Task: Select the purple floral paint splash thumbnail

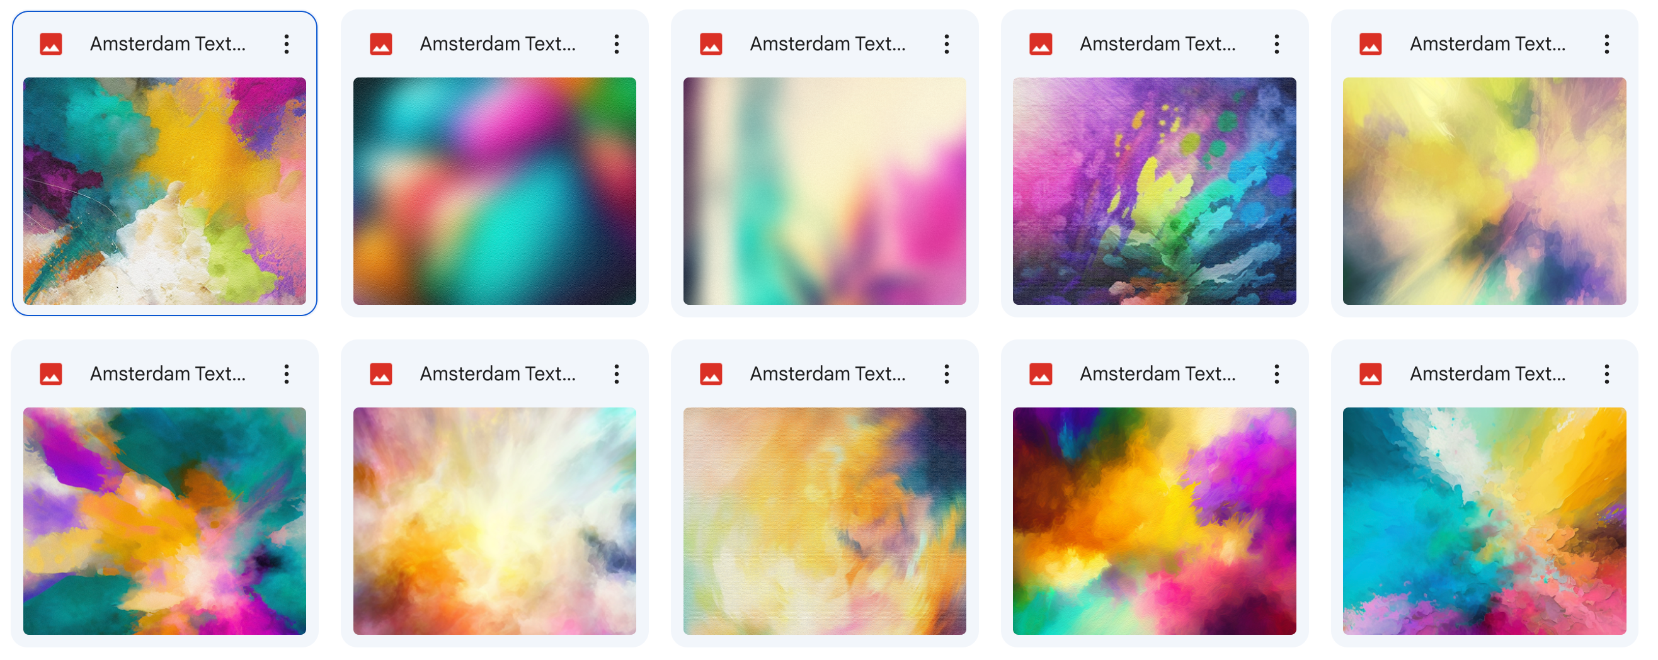Action: 1154,191
